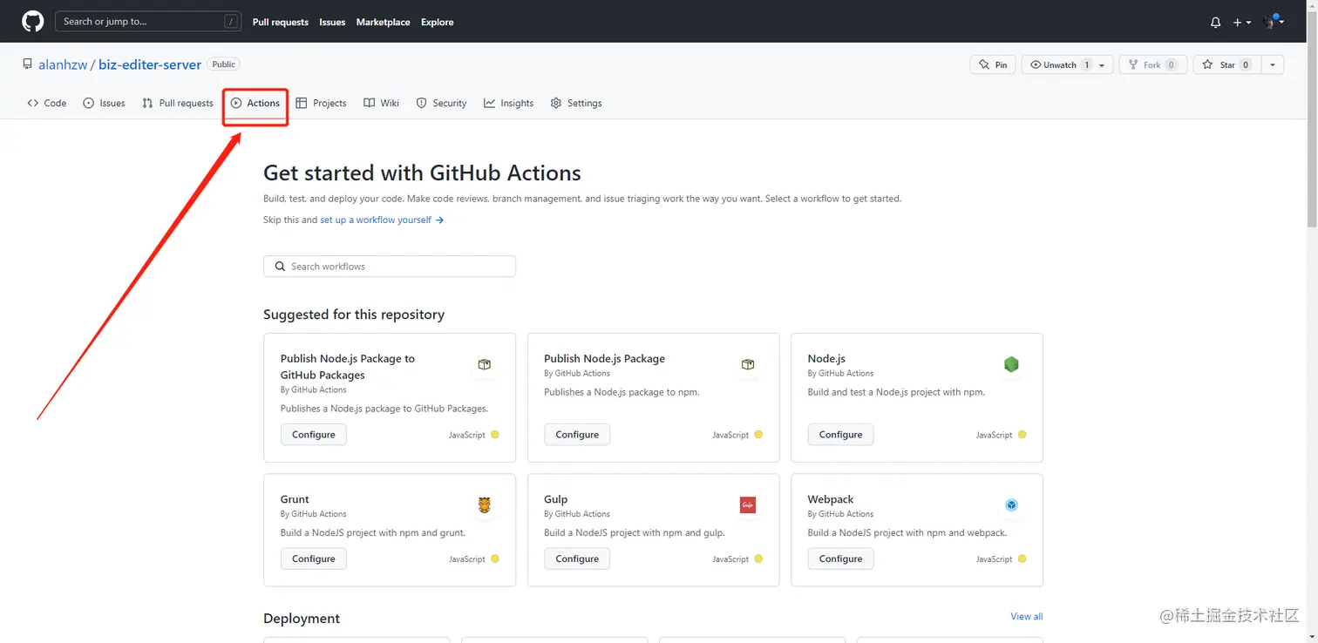The width and height of the screenshot is (1318, 643).
Task: Click the Publish to GitHub Packages box icon
Action: (x=485, y=364)
